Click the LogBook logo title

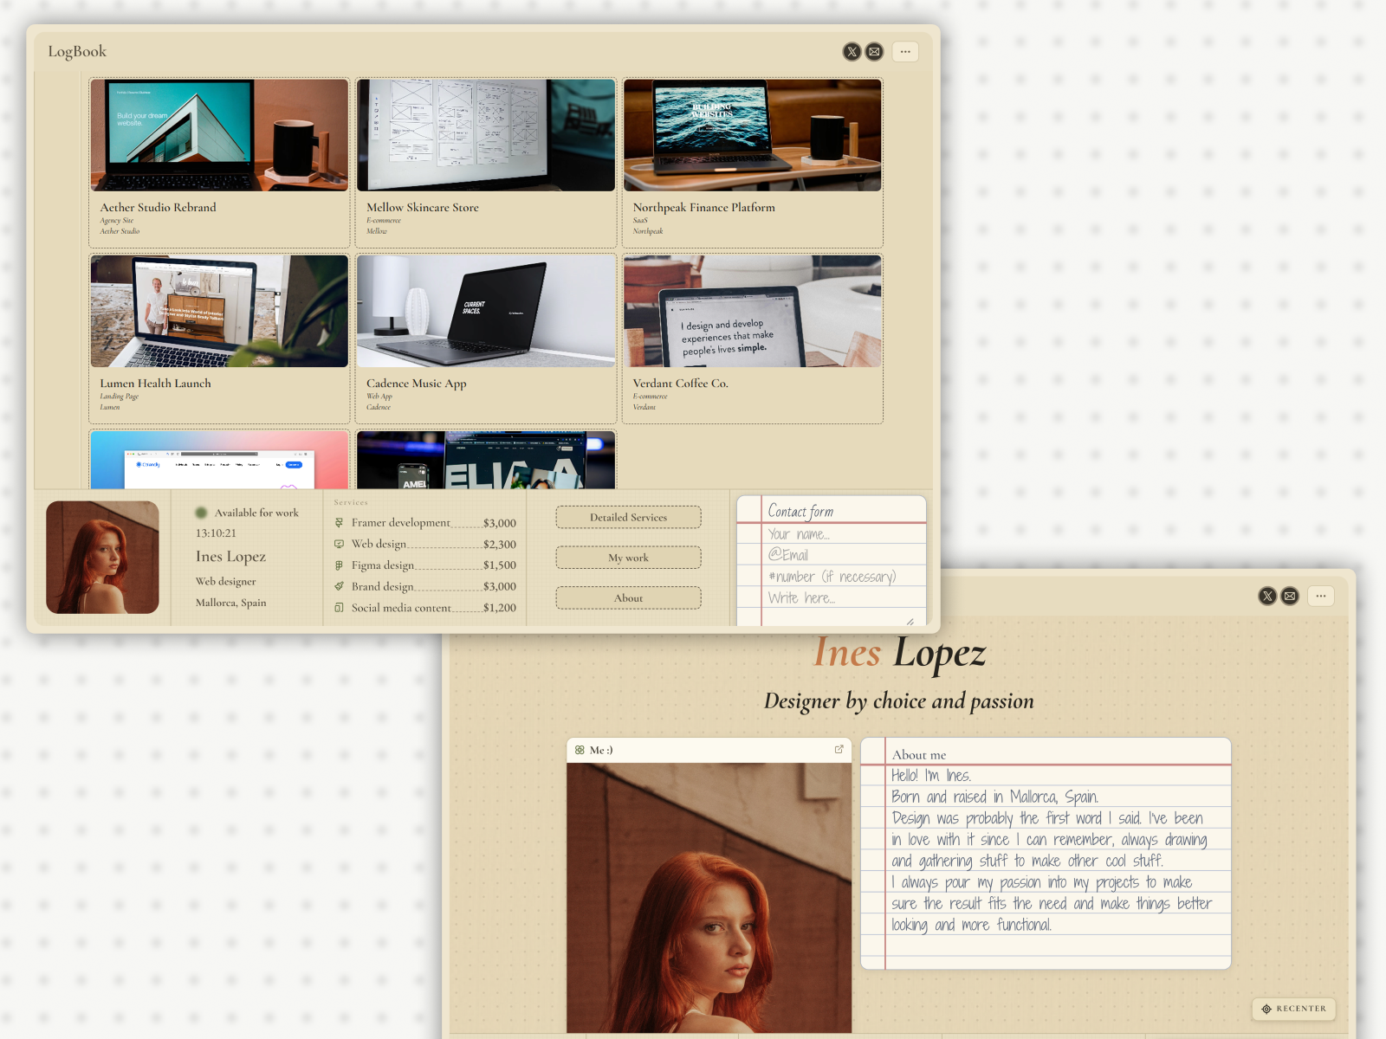(x=77, y=52)
